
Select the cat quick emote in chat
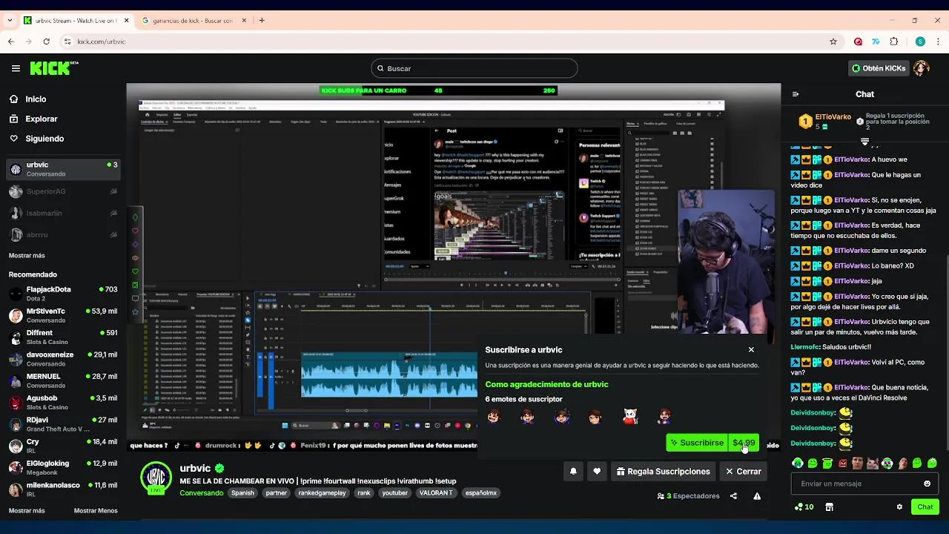(873, 464)
